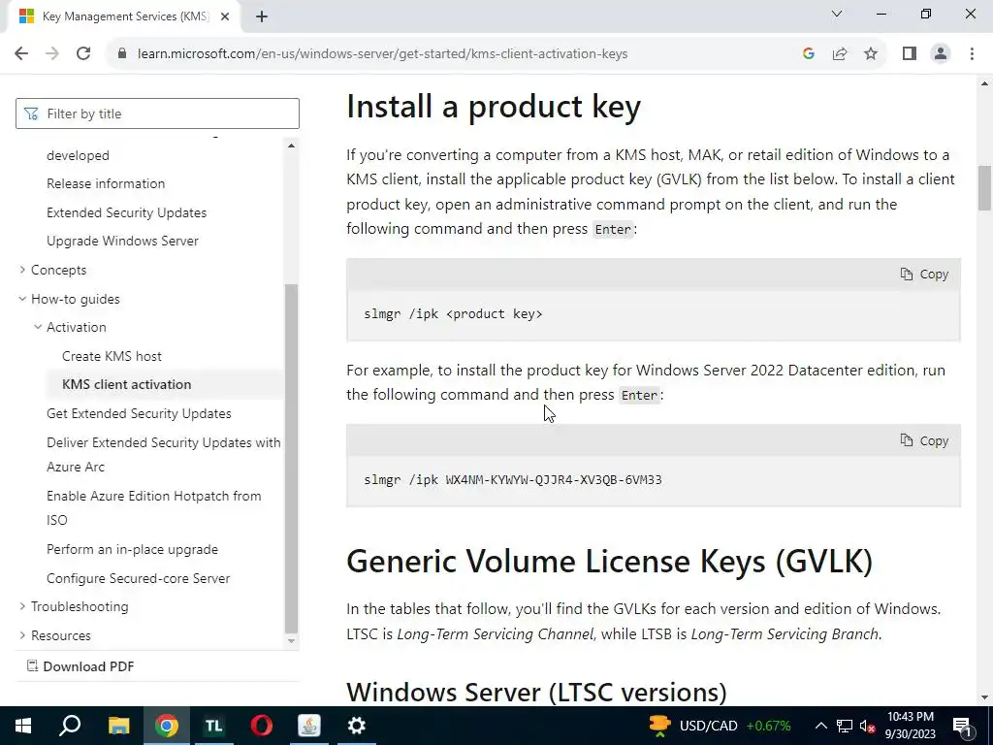This screenshot has width=993, height=745.
Task: Go back using the browser back arrow
Action: pos(21,54)
